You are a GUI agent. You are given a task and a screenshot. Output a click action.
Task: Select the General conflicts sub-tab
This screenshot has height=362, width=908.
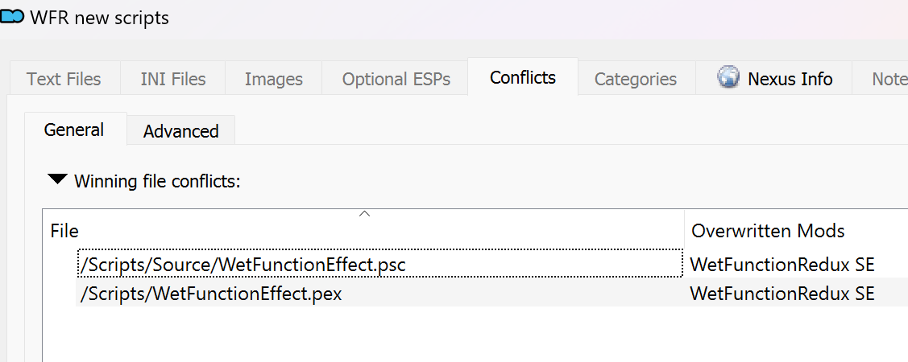click(x=74, y=129)
